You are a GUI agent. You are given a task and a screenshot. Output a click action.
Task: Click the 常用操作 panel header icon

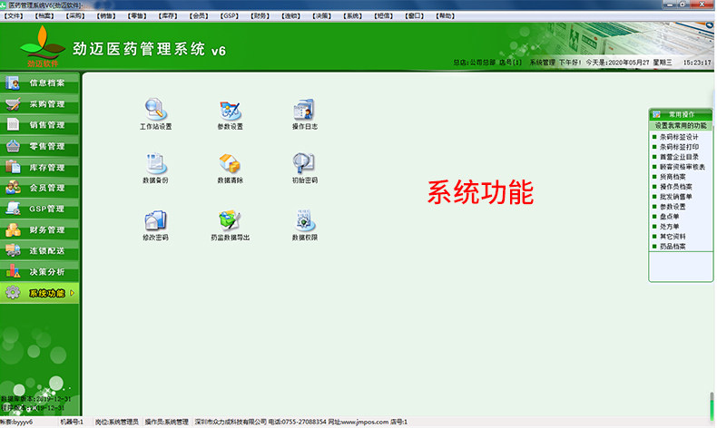[x=656, y=114]
